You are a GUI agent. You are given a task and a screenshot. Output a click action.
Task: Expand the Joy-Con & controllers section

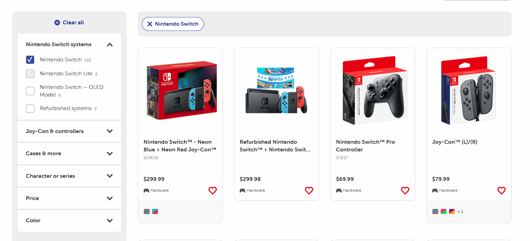[x=110, y=131]
